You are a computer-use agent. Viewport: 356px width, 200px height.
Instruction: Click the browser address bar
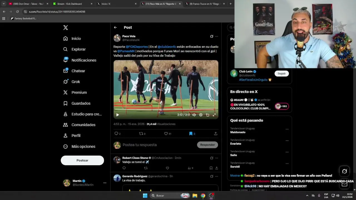128,12
